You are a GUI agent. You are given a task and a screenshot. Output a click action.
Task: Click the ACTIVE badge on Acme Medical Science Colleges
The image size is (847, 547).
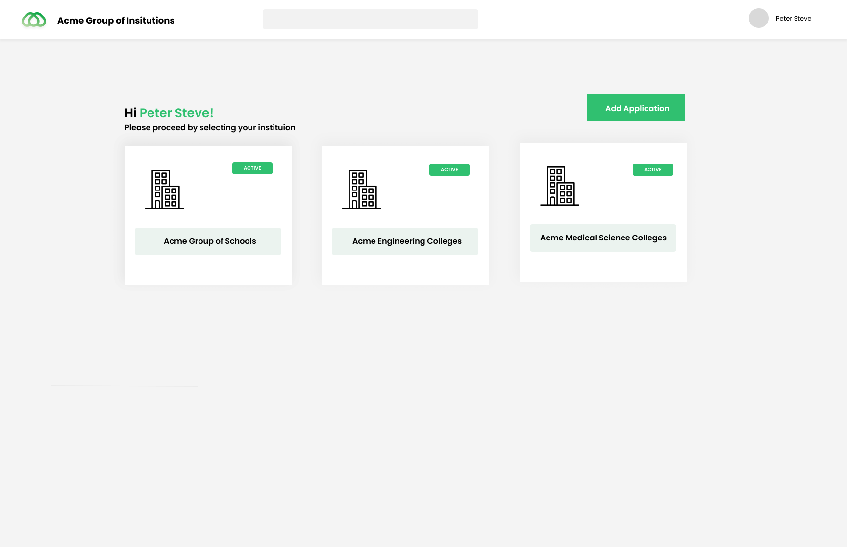point(652,169)
